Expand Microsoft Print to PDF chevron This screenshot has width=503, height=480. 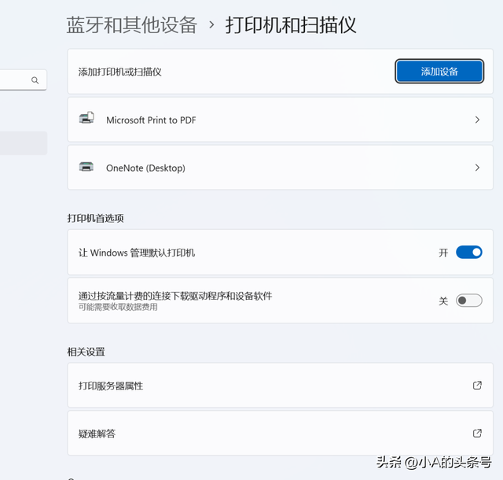coord(477,120)
